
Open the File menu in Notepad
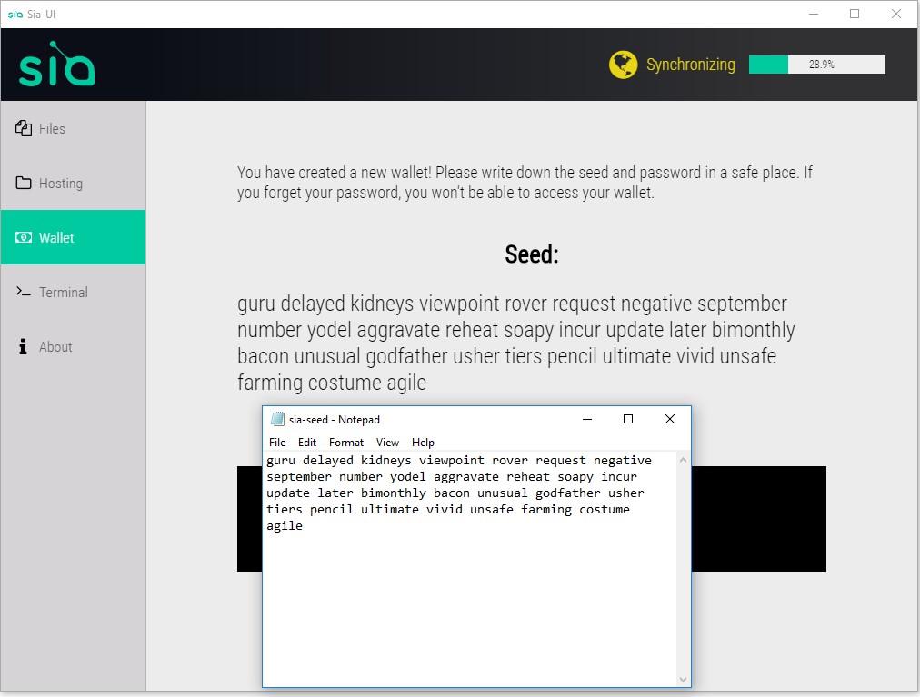pyautogui.click(x=277, y=443)
